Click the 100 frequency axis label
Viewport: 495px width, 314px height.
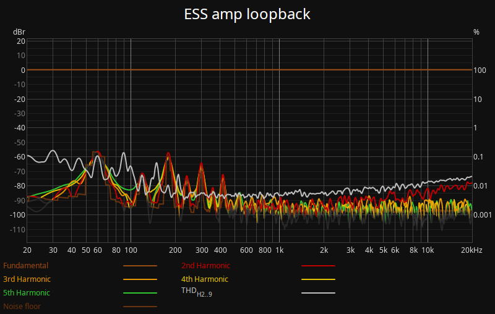(131, 250)
